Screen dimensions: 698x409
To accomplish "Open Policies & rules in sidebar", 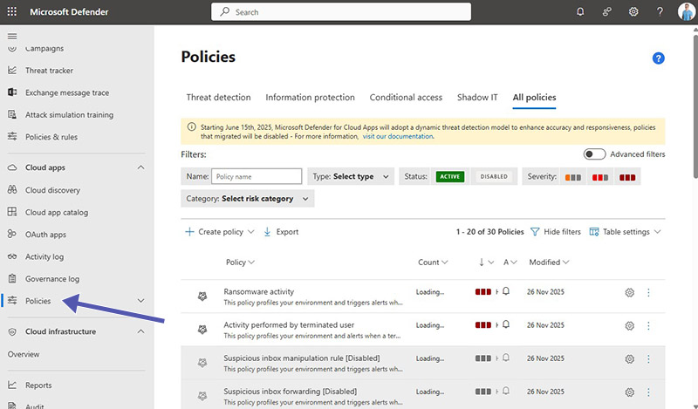I will click(x=51, y=137).
